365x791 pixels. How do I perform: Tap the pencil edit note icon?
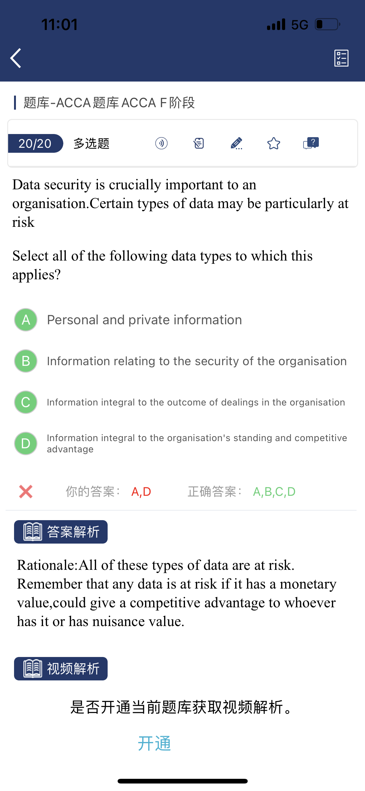[x=236, y=143]
